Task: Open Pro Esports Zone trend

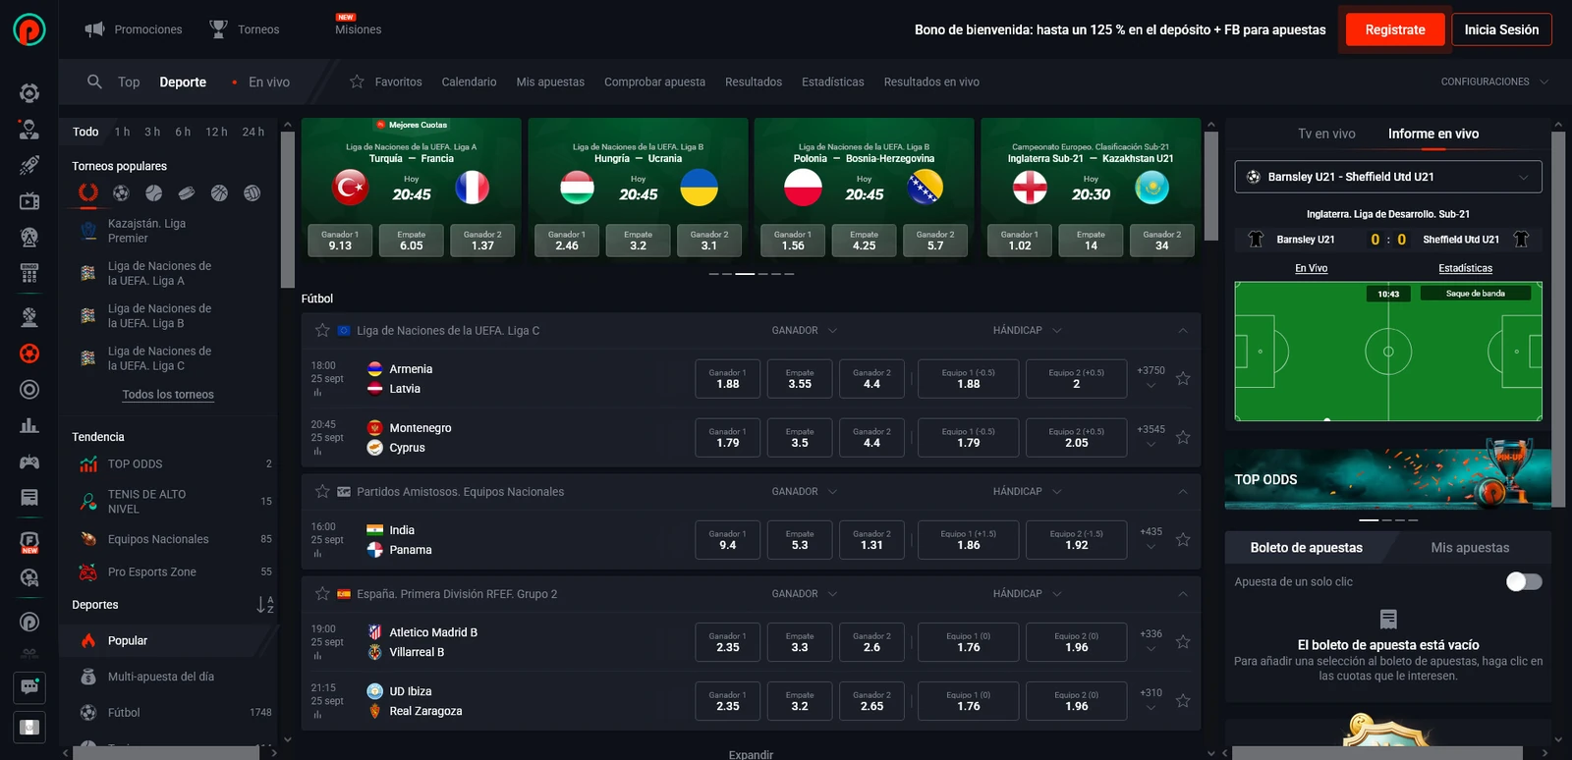Action: pyautogui.click(x=175, y=571)
